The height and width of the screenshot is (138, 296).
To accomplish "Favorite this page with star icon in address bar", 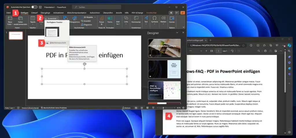I will [x=243, y=45].
